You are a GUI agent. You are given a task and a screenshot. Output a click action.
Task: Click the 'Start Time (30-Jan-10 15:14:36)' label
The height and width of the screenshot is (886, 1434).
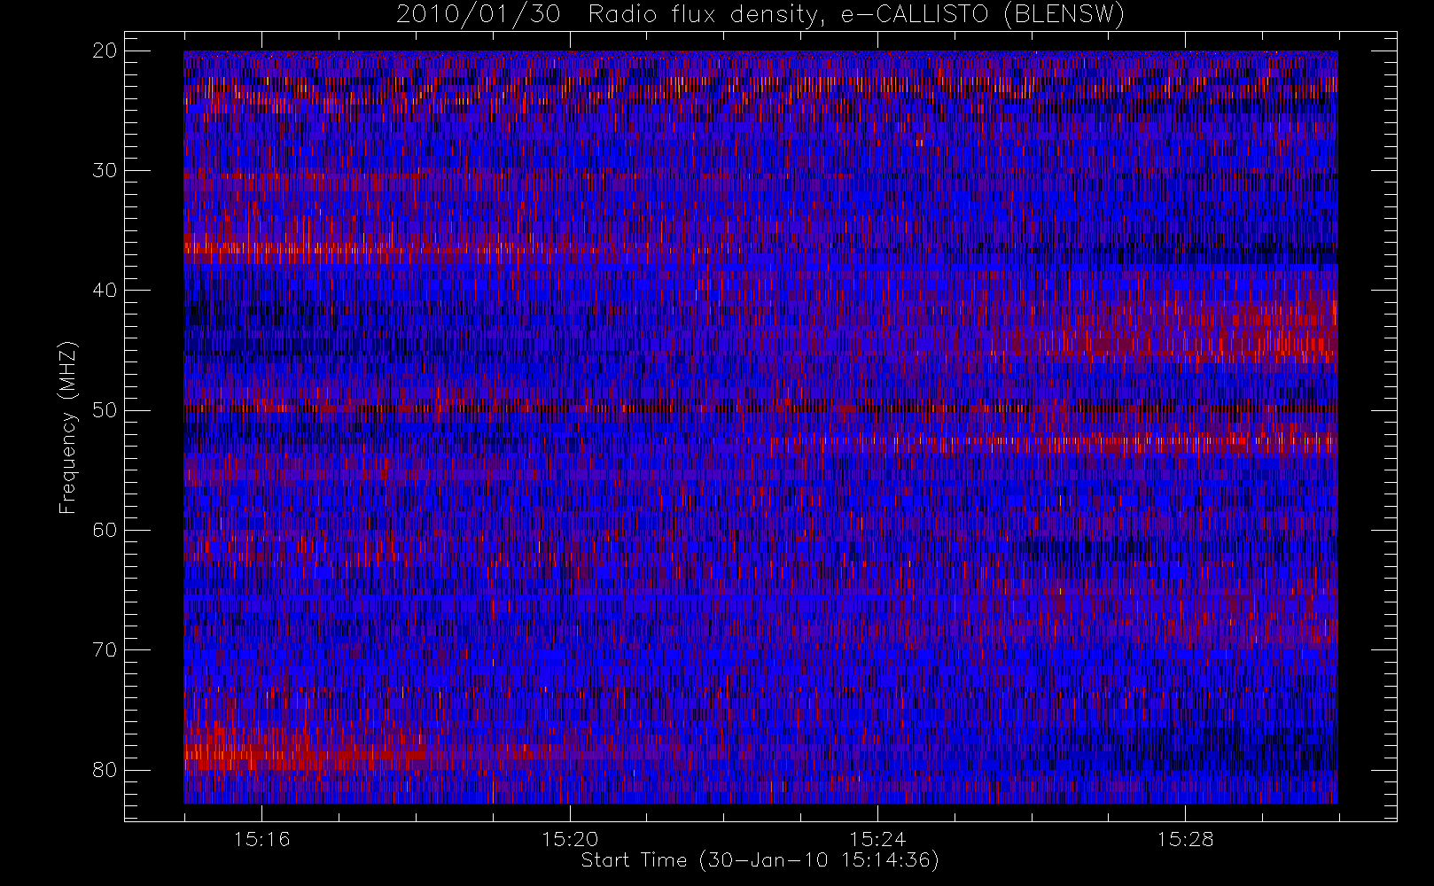(760, 860)
